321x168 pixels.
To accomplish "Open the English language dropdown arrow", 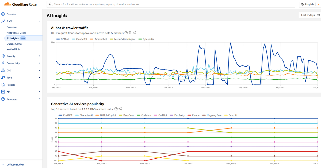I will (318, 4).
